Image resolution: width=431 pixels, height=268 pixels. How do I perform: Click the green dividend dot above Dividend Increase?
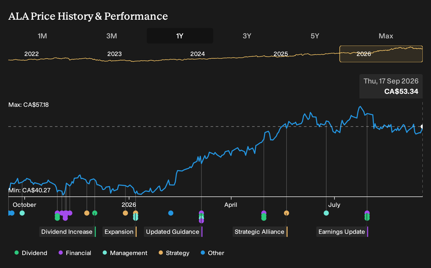95,213
